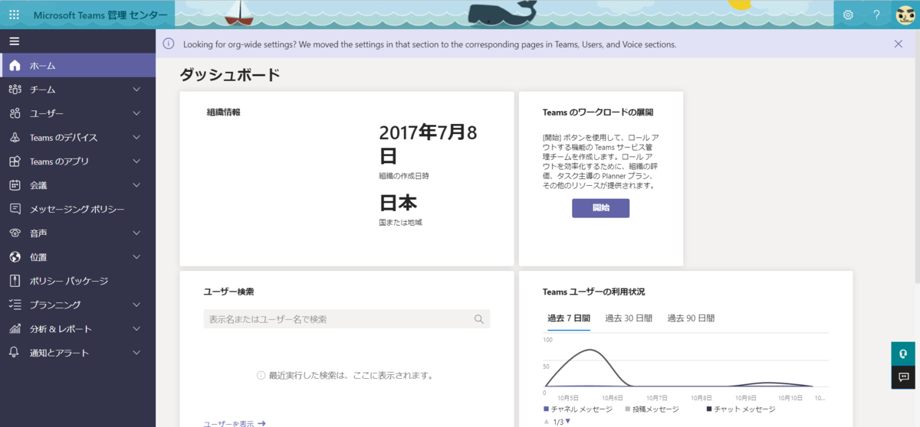Open the teal help assistant side button
The width and height of the screenshot is (920, 427).
coord(905,354)
